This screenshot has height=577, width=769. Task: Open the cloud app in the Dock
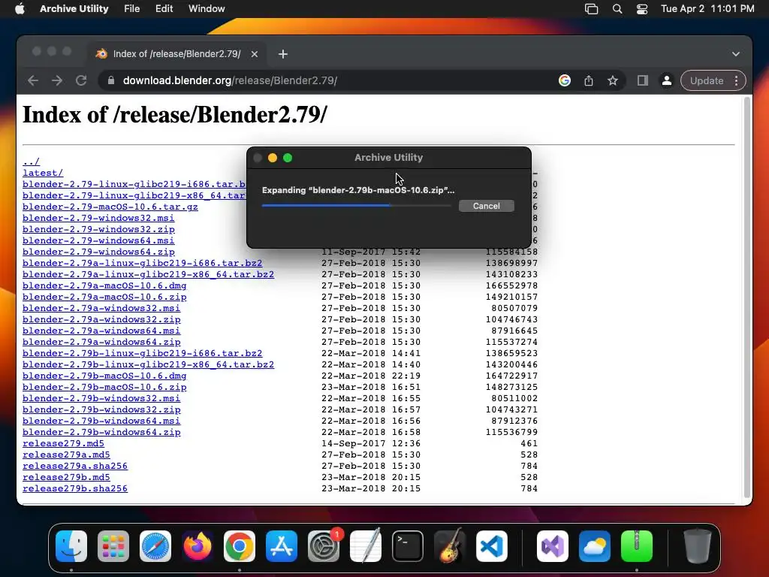[595, 546]
